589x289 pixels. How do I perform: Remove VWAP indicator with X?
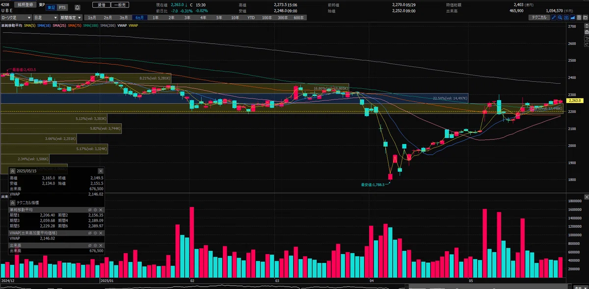(x=101, y=233)
